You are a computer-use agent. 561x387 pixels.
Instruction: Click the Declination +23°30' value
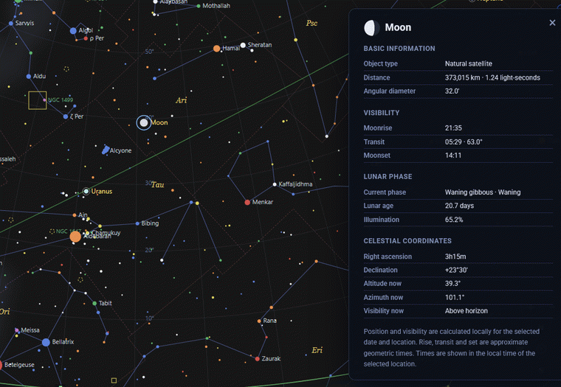coord(456,270)
